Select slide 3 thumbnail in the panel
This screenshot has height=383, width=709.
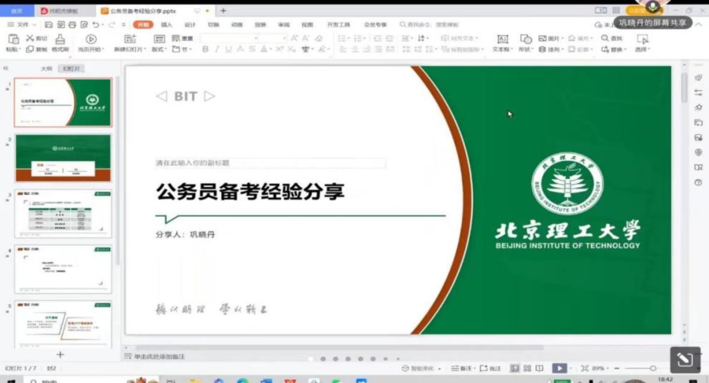[63, 214]
